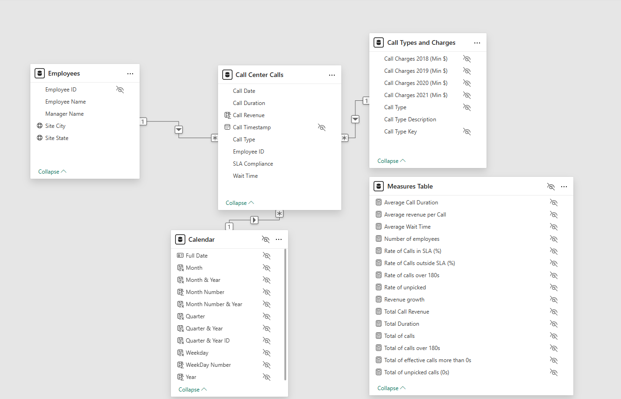Open more options menu for Calendar table
The width and height of the screenshot is (621, 399).
coord(279,239)
